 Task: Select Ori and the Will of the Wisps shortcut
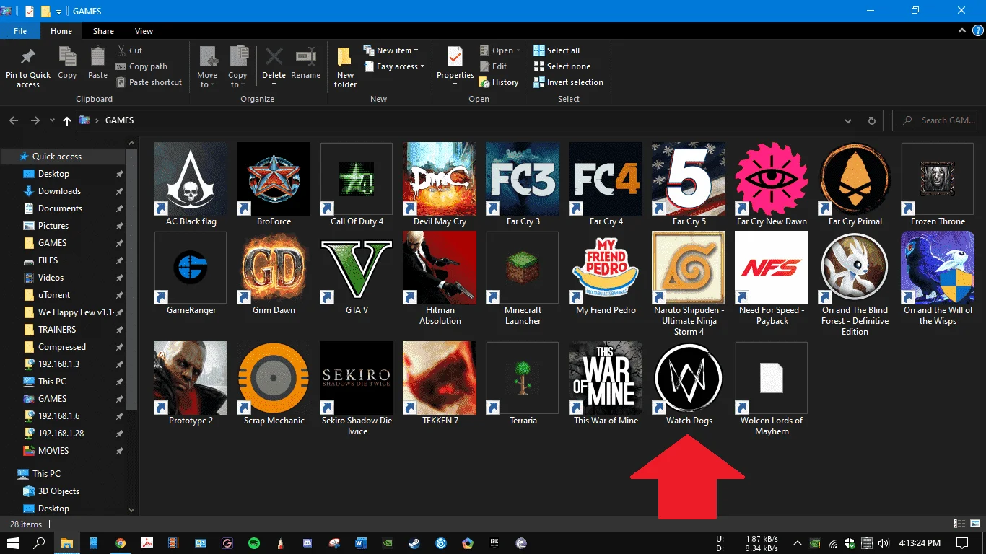938,278
